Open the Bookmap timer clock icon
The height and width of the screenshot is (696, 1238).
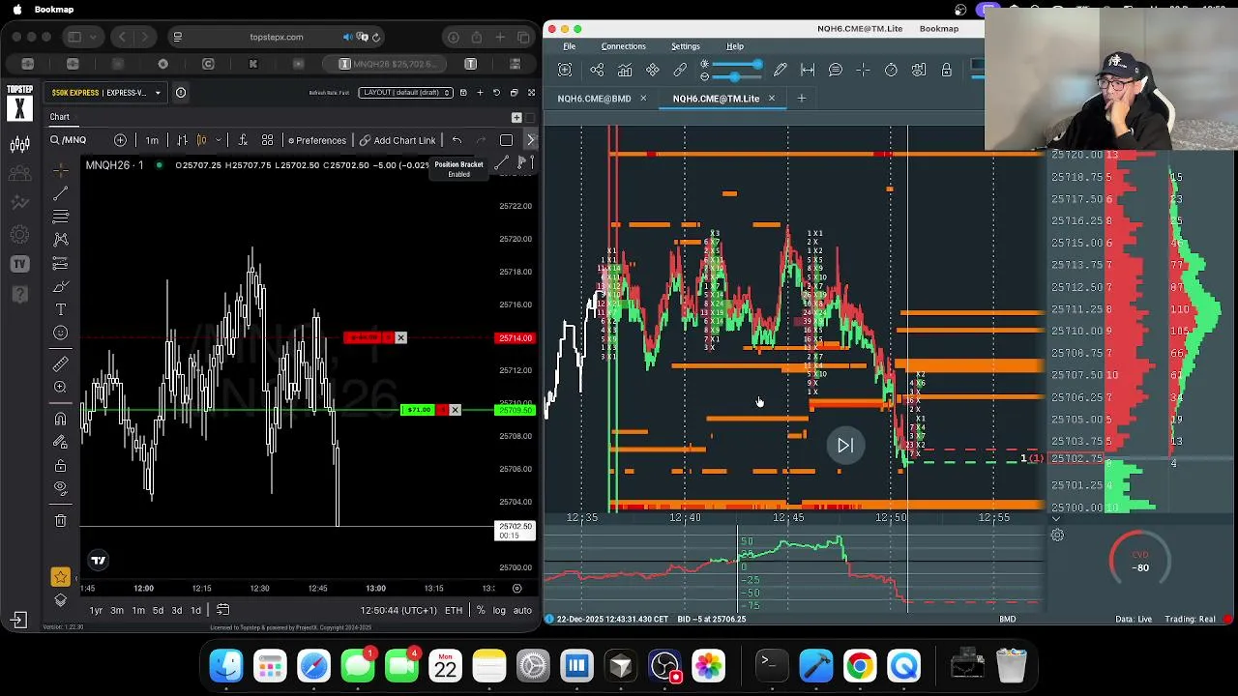tap(891, 70)
